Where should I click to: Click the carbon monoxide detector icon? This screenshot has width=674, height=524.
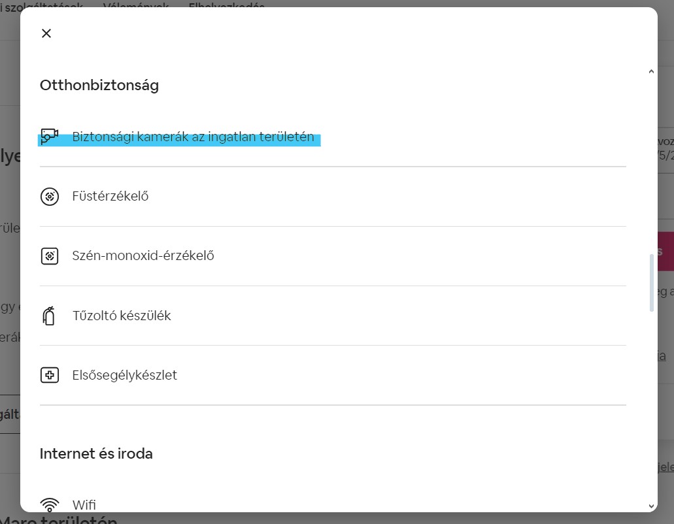(x=50, y=256)
